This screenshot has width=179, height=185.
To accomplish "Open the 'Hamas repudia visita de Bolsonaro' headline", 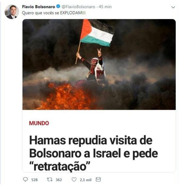I will (x=93, y=153).
